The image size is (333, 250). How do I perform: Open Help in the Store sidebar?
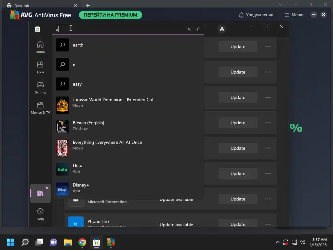40,214
